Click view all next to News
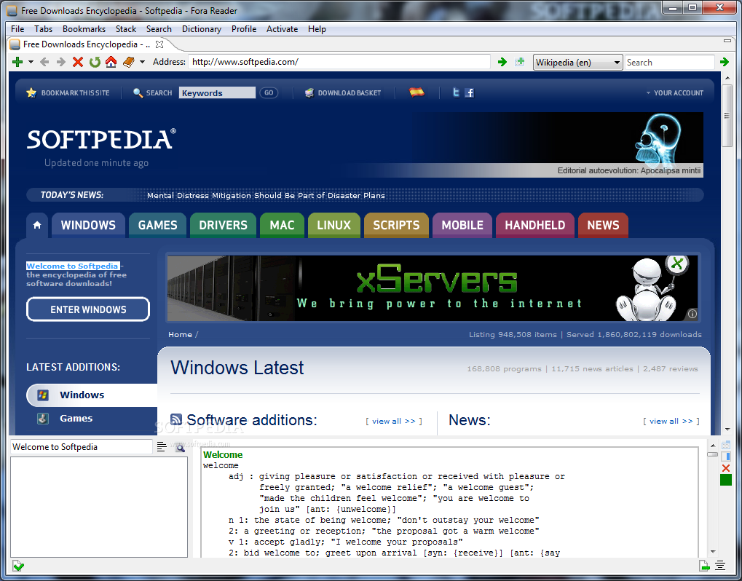Image resolution: width=742 pixels, height=581 pixels. [671, 421]
